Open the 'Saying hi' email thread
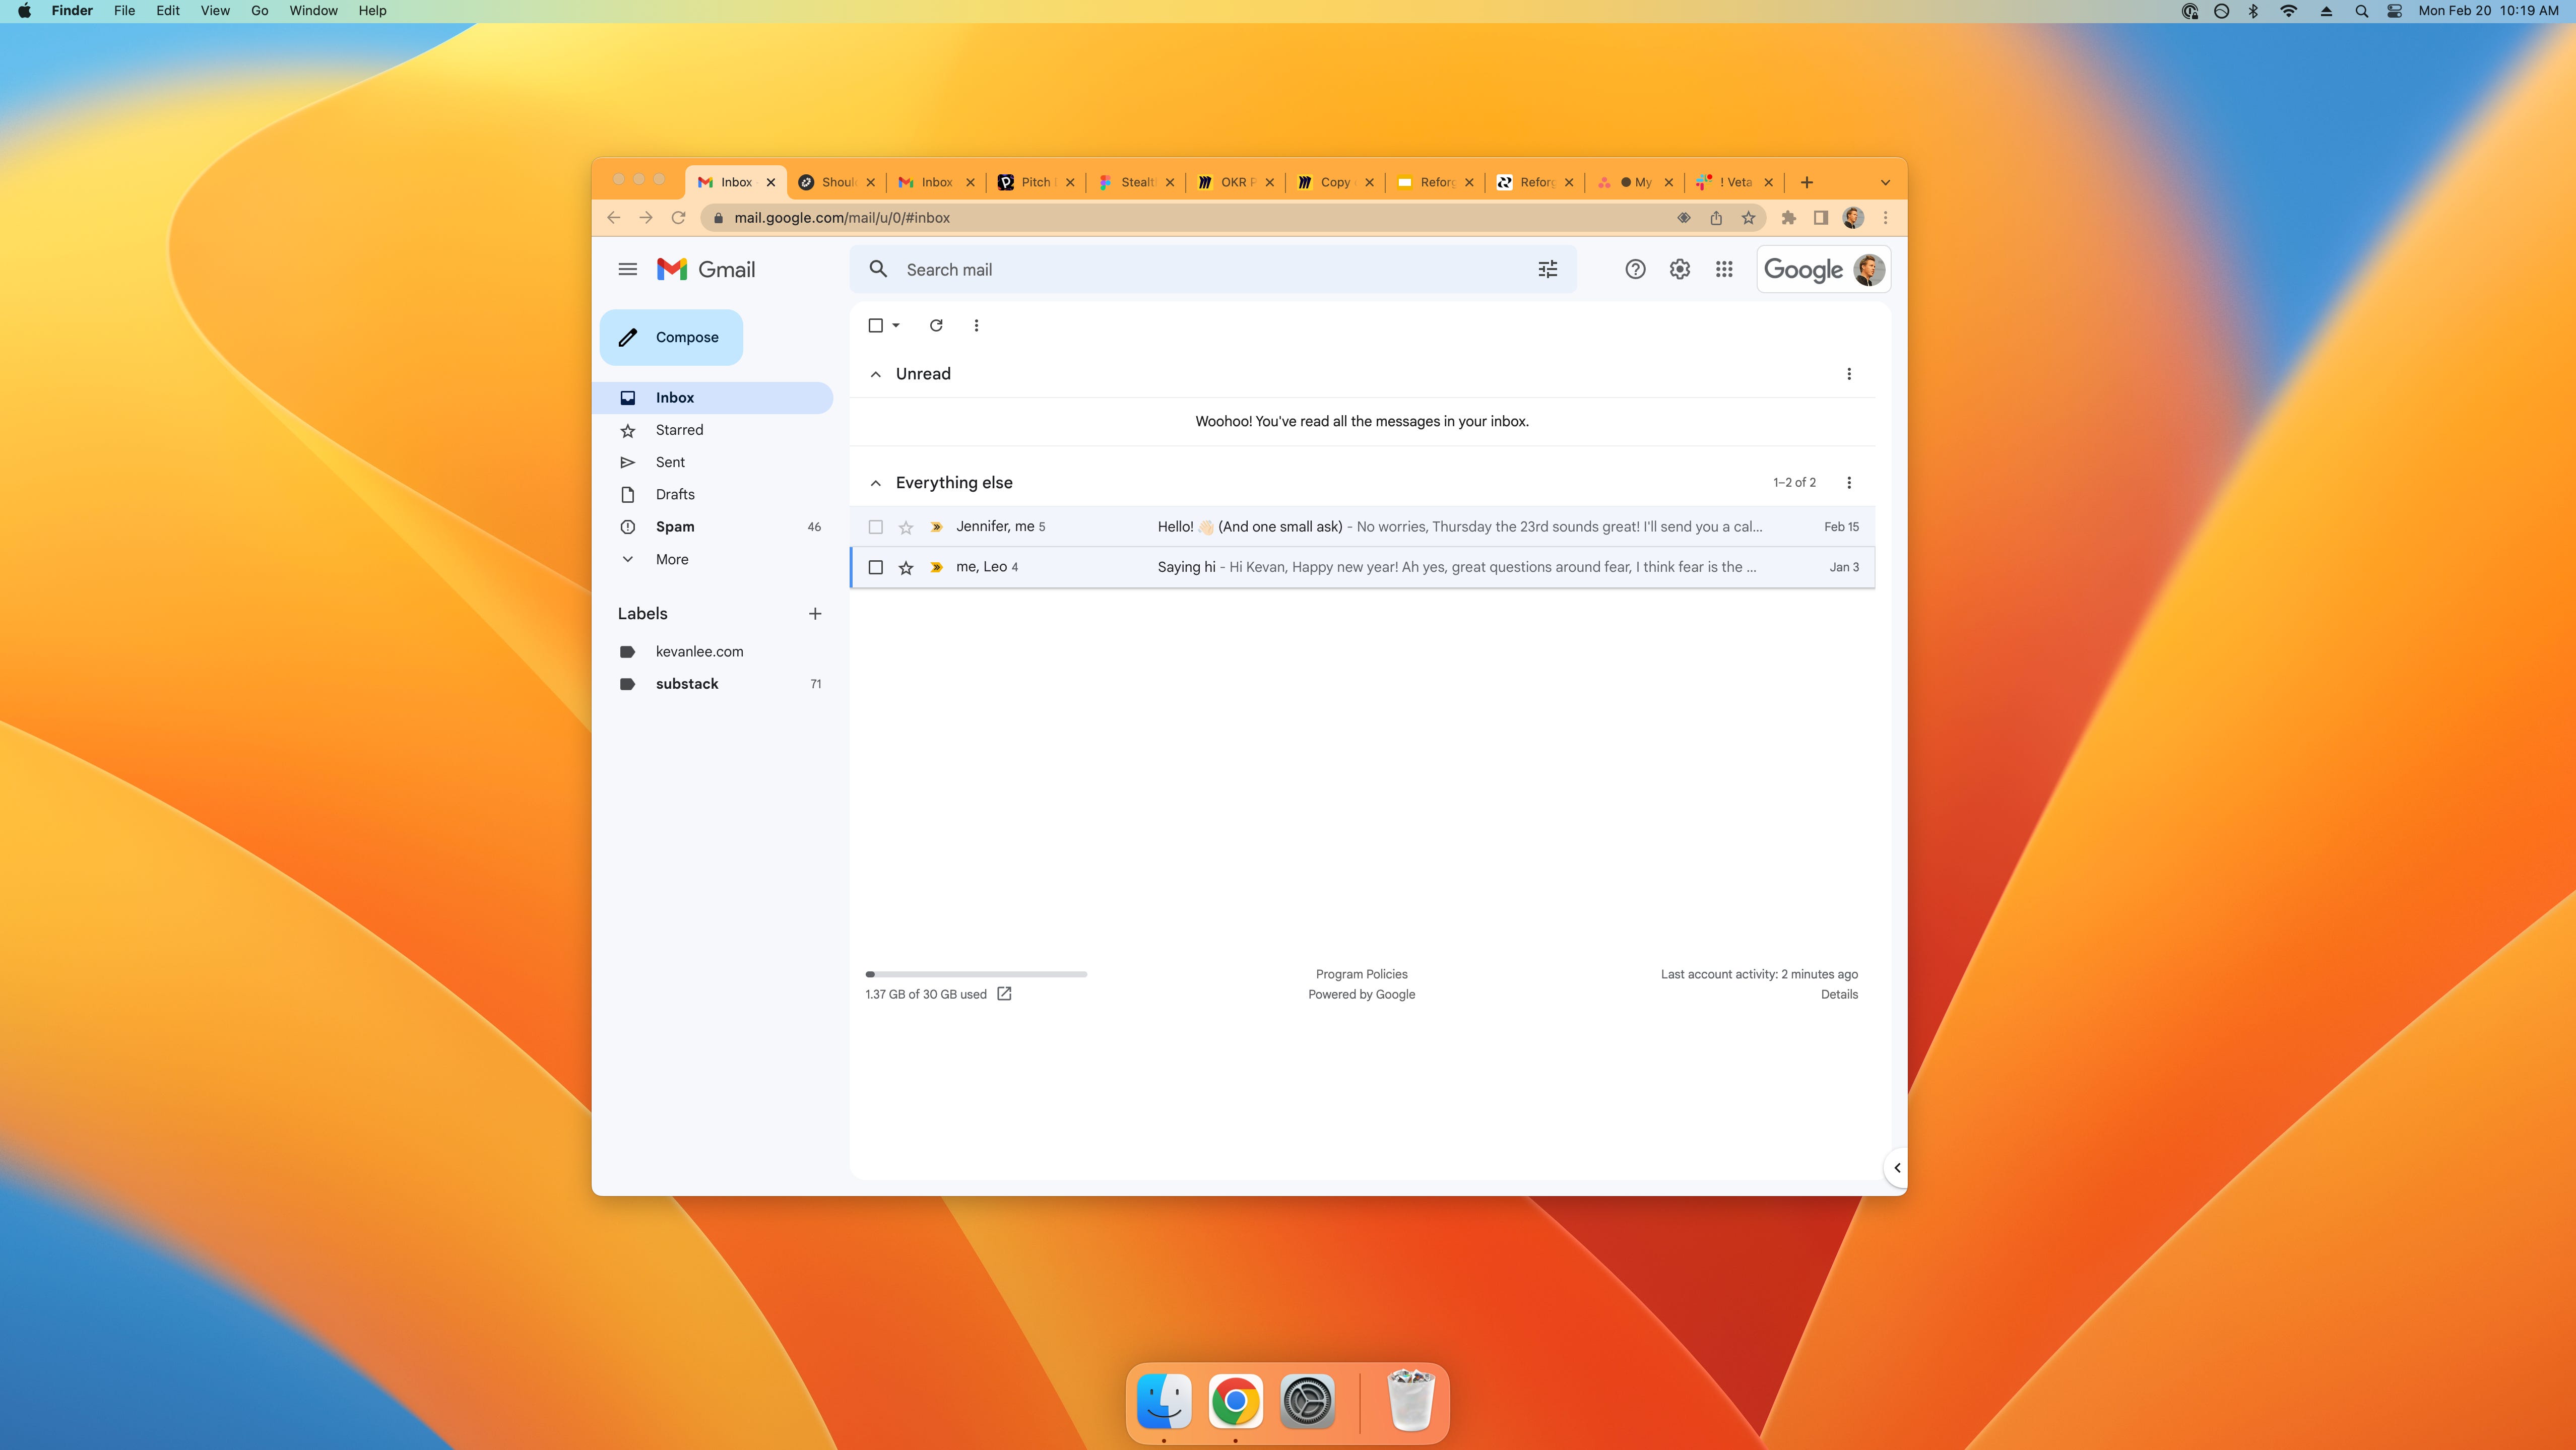The image size is (2576, 1450). tap(1362, 567)
